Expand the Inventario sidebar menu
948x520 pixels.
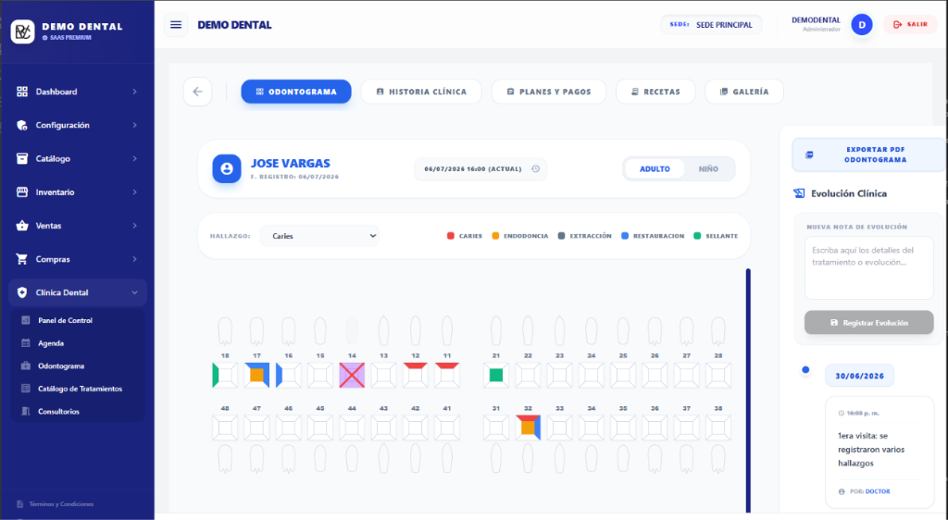point(78,192)
